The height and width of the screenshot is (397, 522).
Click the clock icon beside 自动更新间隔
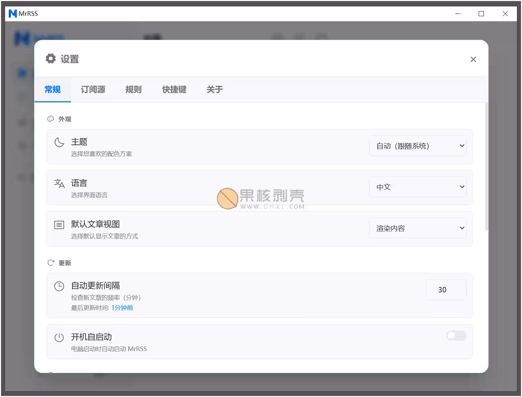tap(60, 286)
